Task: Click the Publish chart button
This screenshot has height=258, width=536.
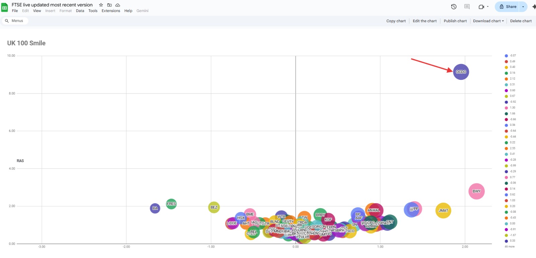Action: point(455,21)
